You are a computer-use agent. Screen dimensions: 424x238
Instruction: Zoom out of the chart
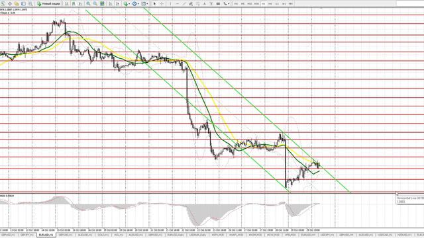coord(95,4)
